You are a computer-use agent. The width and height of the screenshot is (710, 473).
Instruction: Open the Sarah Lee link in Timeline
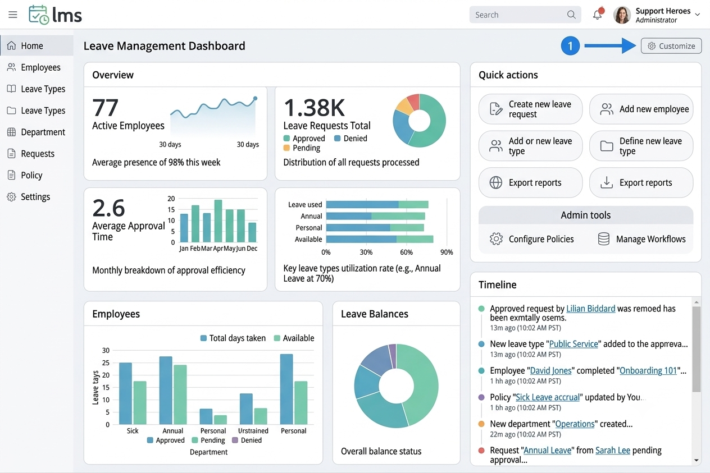click(612, 451)
